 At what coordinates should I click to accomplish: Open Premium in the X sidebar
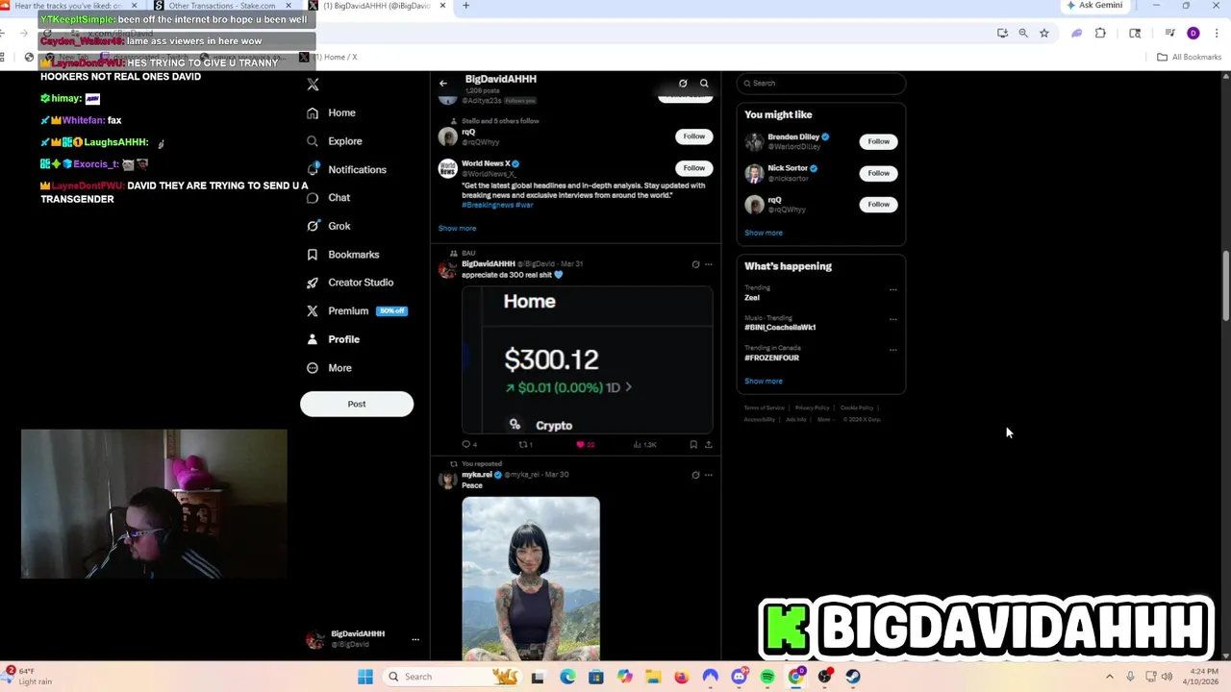356,310
